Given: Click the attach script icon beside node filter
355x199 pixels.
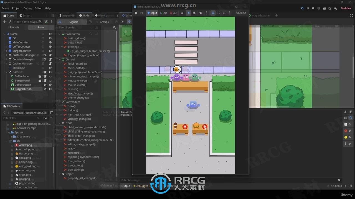Looking at the screenshot, I should pyautogui.click(x=46, y=22).
